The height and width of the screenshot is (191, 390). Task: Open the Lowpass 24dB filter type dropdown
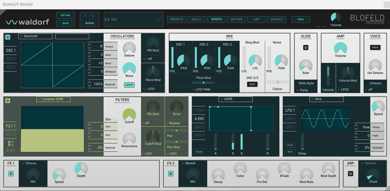53,99
